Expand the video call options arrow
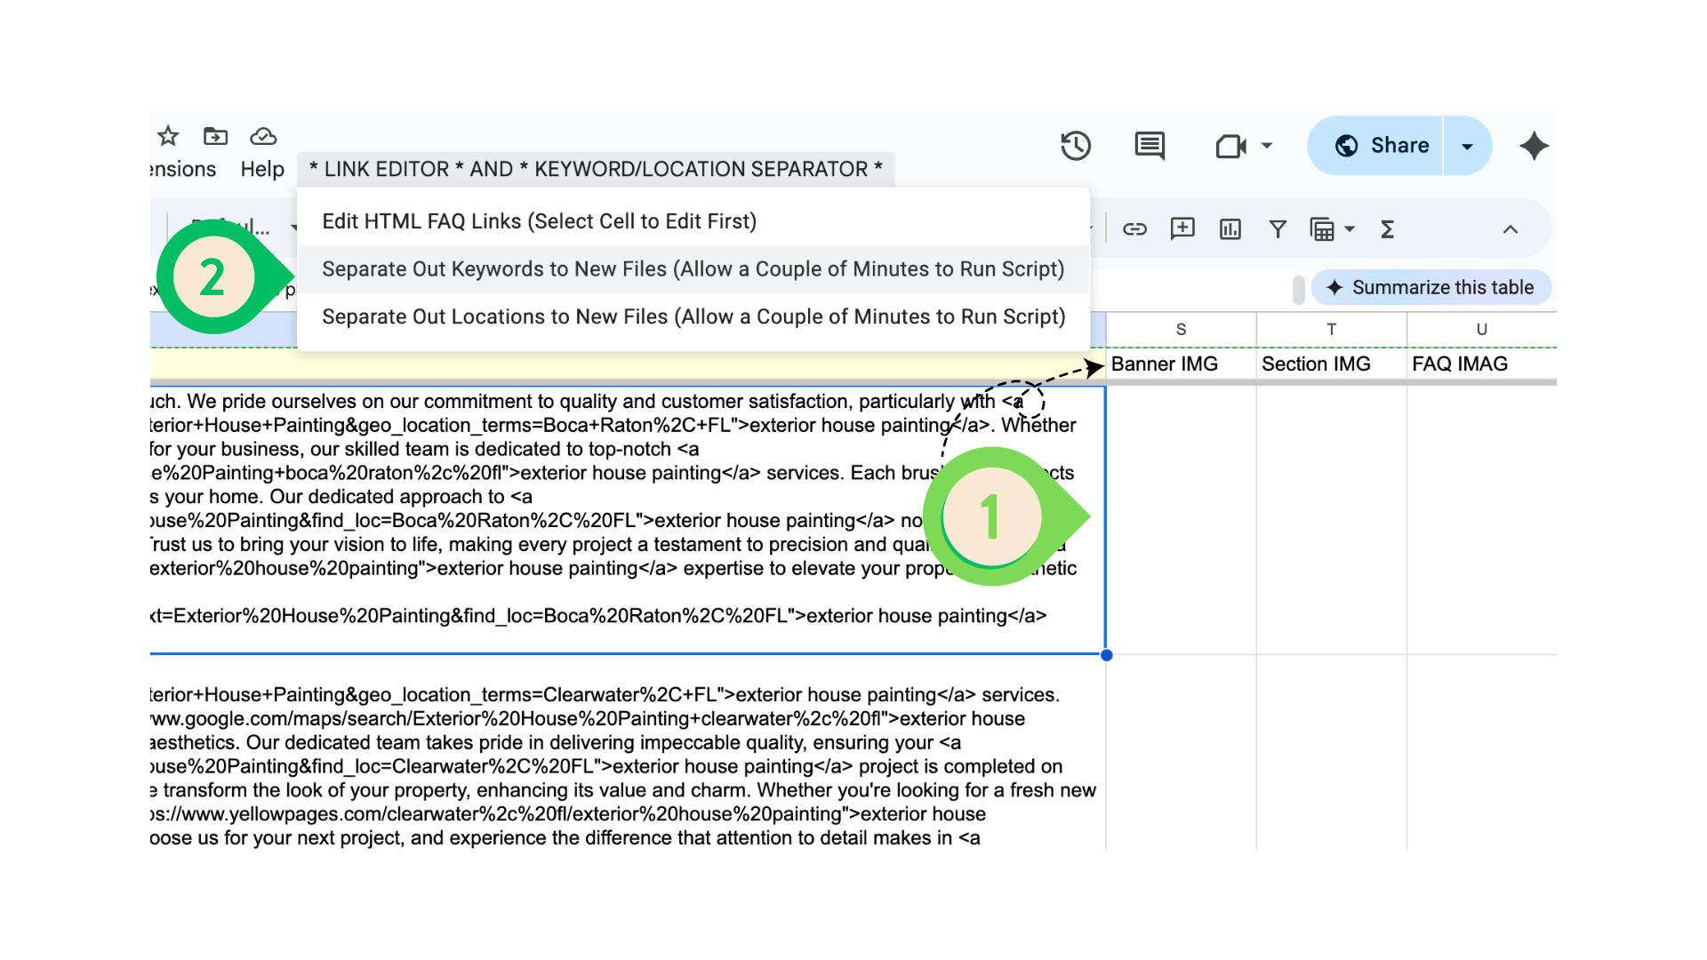1707x960 pixels. pos(1267,146)
